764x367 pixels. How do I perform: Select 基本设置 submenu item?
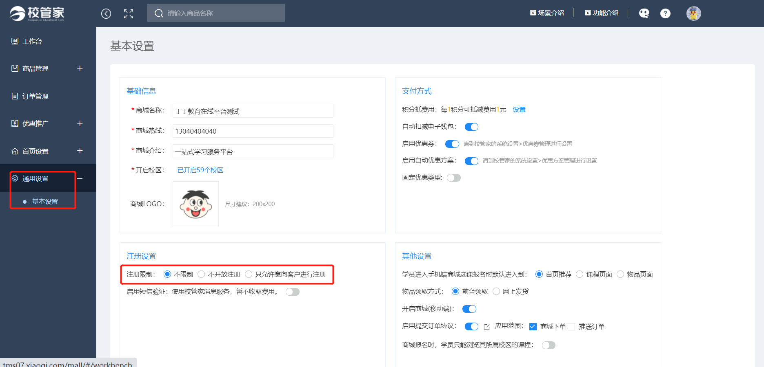[x=45, y=202]
